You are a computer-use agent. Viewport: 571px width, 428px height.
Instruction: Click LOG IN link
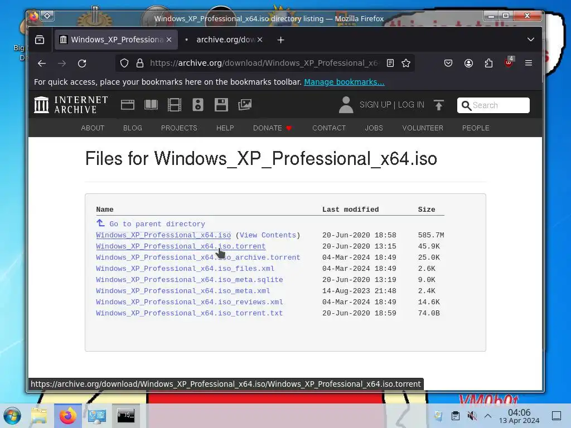click(x=411, y=105)
